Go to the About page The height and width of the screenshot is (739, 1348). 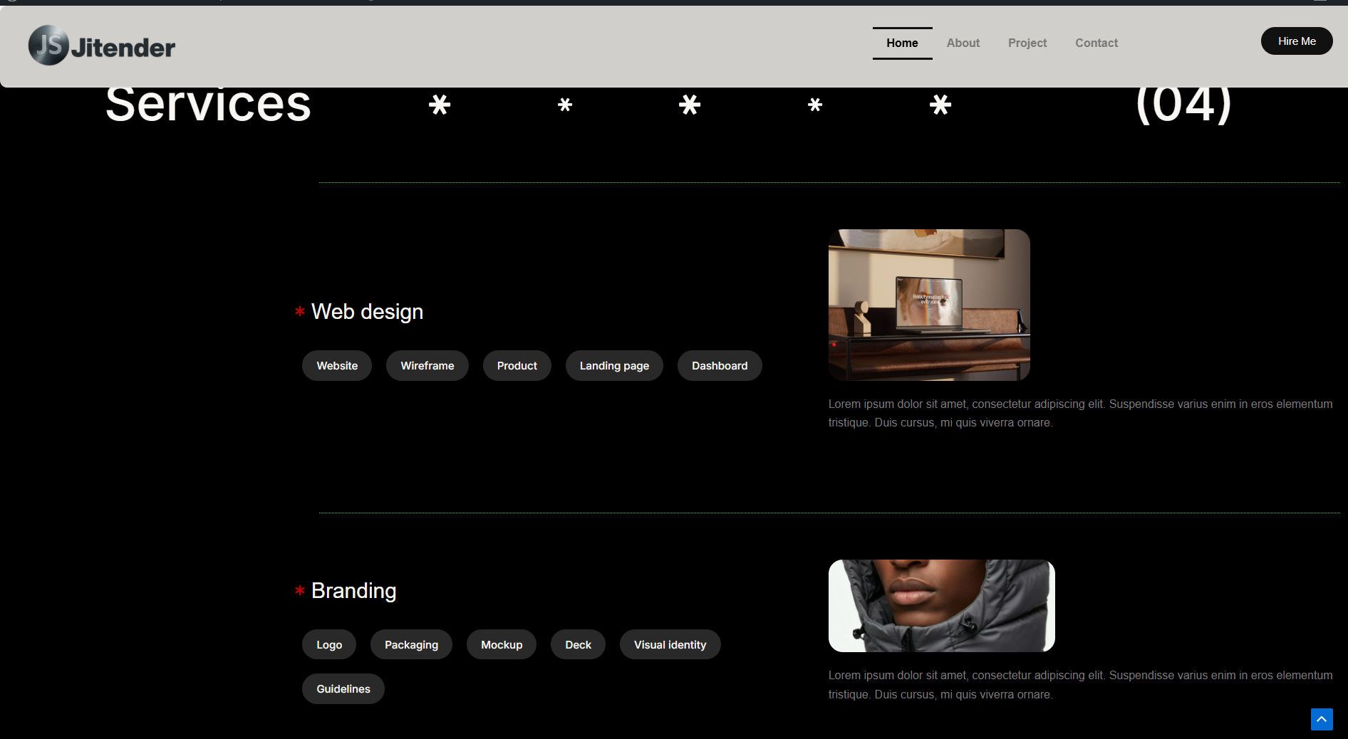(x=963, y=43)
